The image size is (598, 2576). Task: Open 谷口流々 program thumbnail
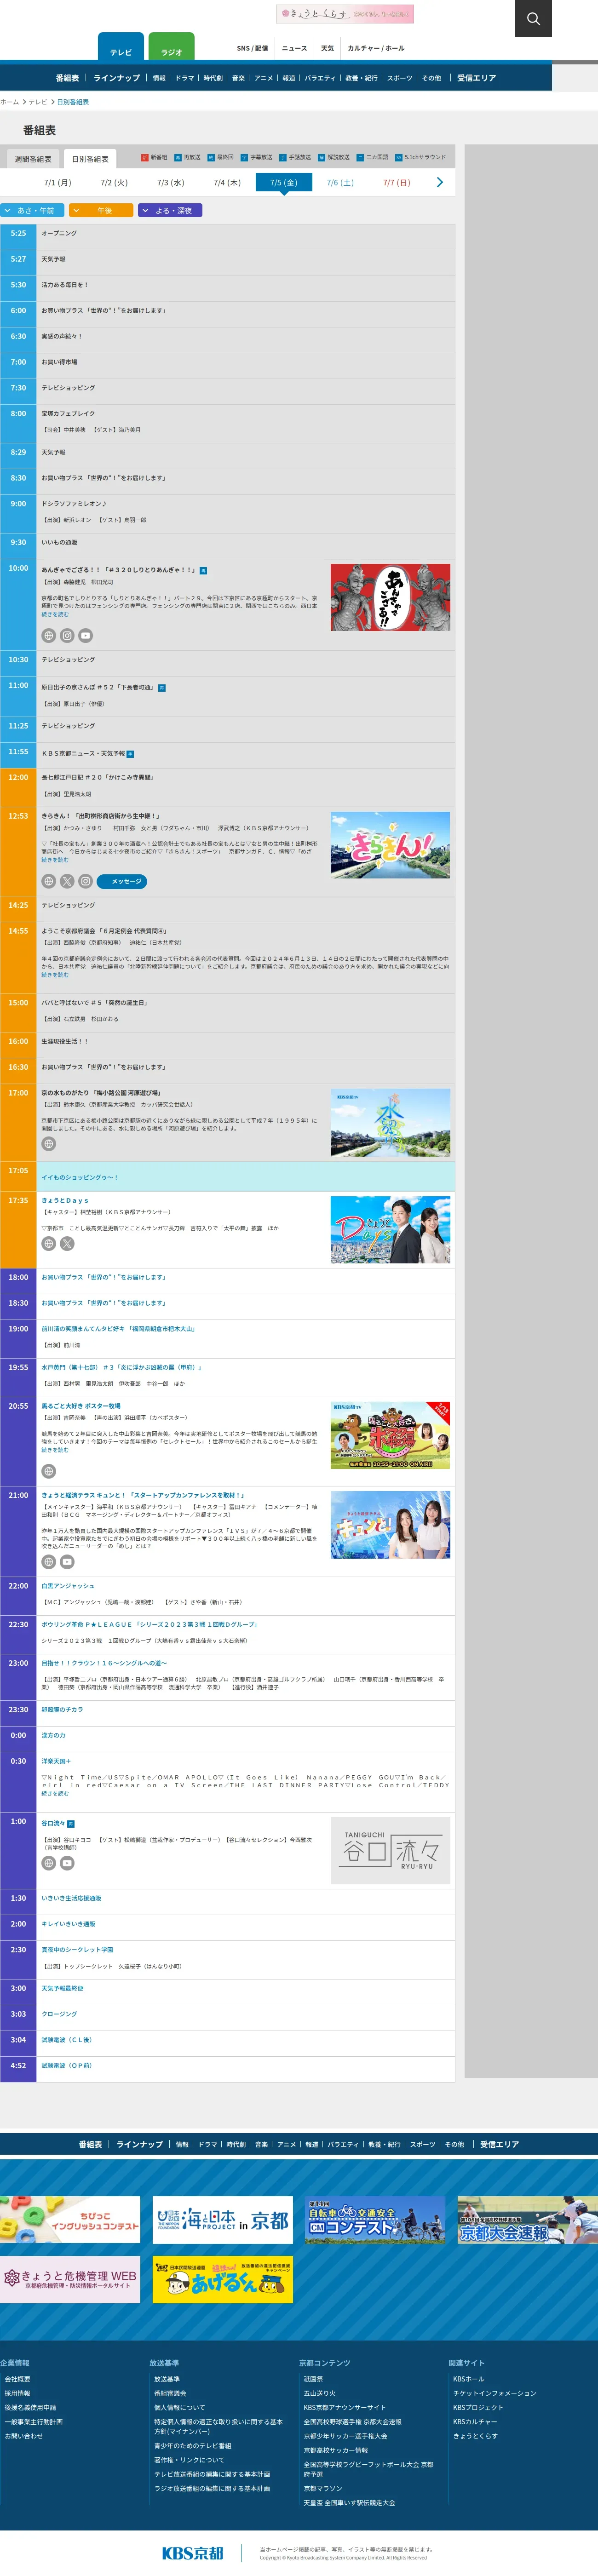tap(390, 1851)
